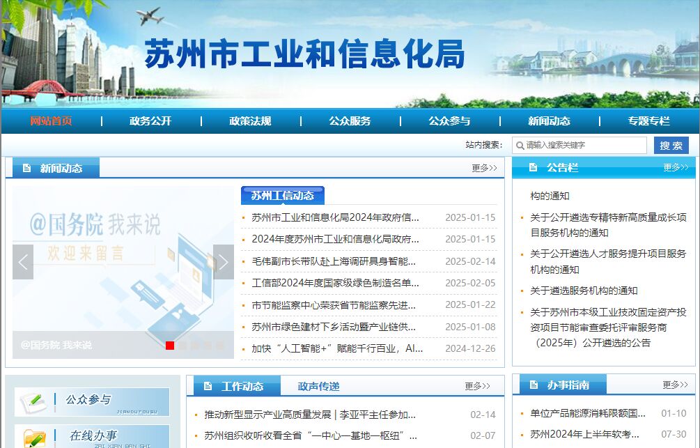The image size is (700, 448).
Task: Open news 工信部2024年度国家级绿色制造名单...
Action: click(x=335, y=283)
